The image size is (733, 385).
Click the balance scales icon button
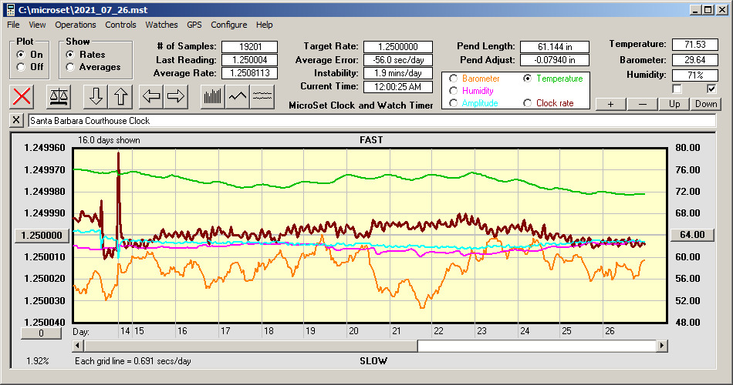pos(59,96)
